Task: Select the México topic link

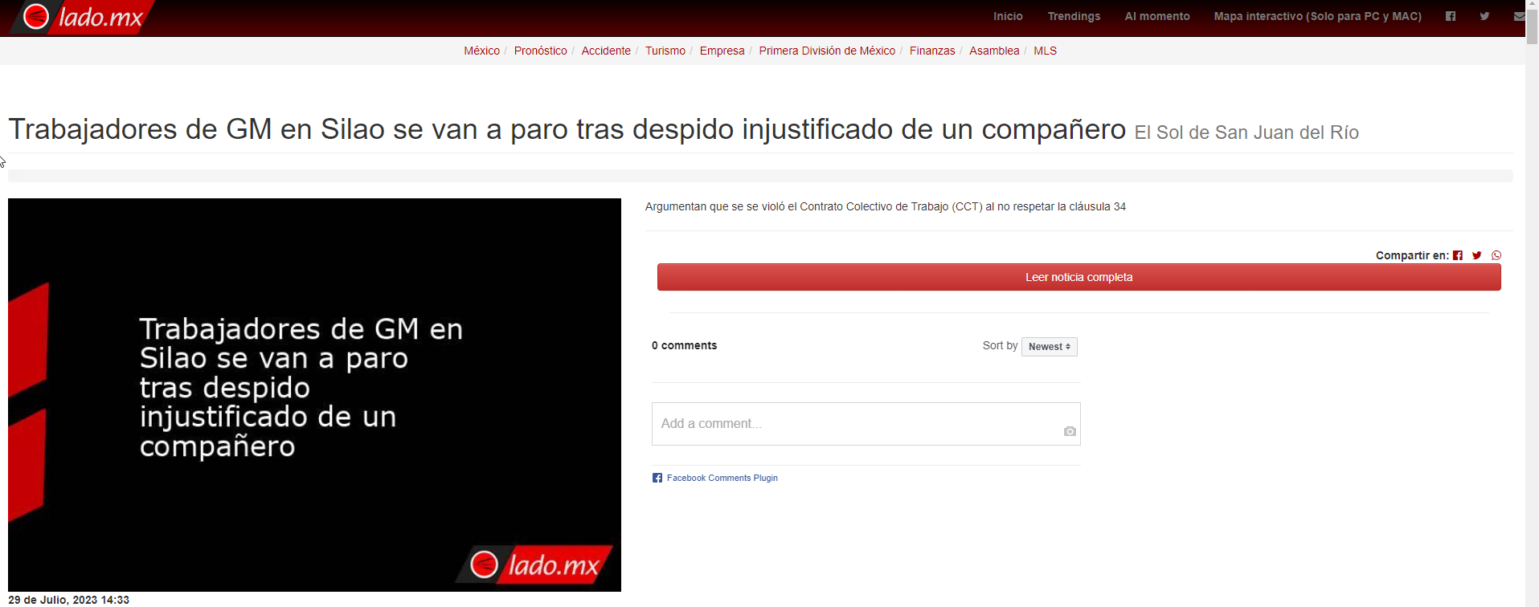Action: (481, 51)
